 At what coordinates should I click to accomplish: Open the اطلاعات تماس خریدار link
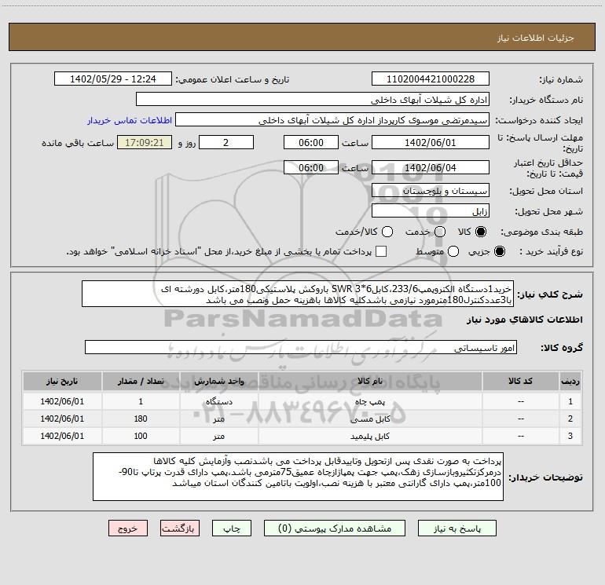(x=130, y=120)
